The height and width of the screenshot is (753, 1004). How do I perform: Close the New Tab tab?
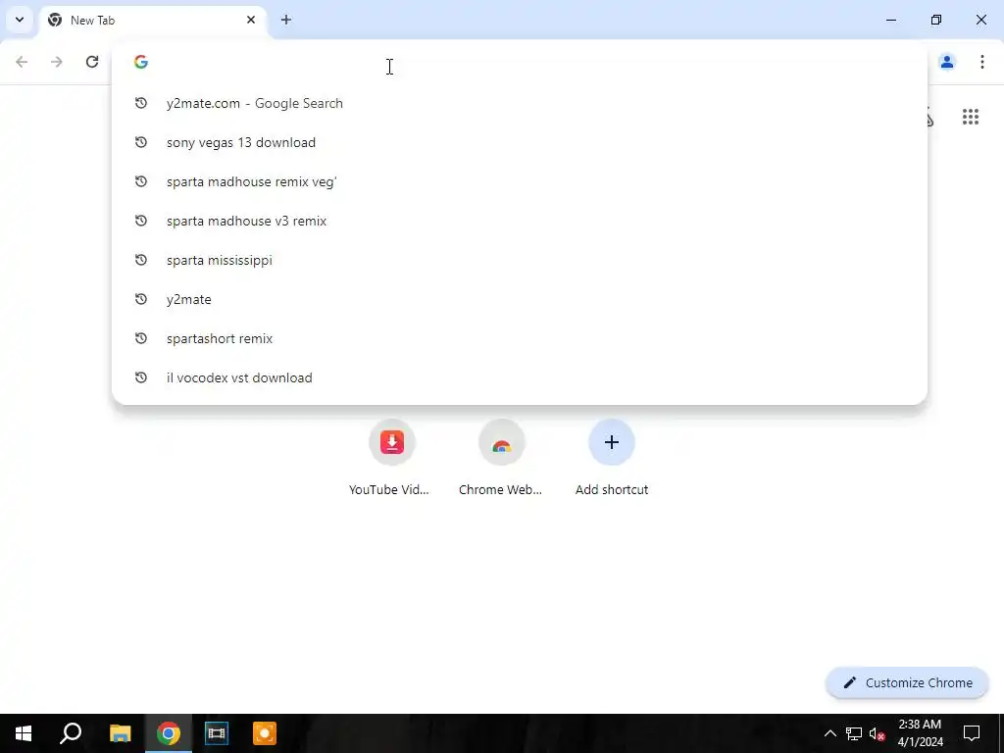point(251,20)
